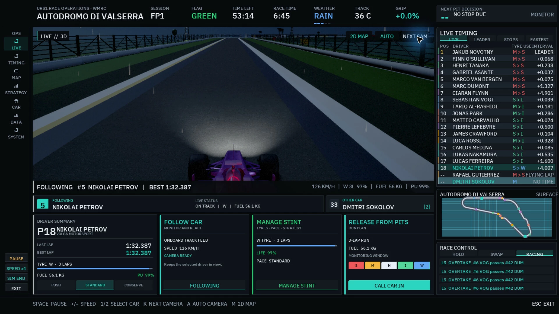Set pace mode to Push
The height and width of the screenshot is (314, 559).
click(56, 285)
